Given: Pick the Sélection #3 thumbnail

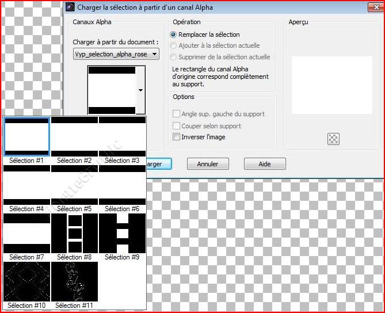Looking at the screenshot, I should coord(122,136).
